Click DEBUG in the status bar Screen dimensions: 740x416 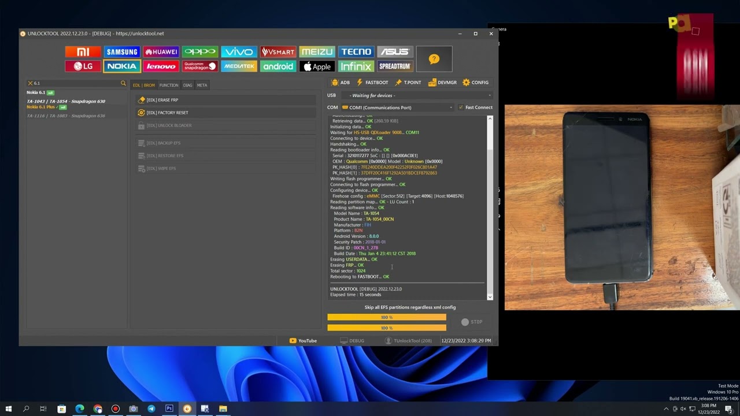[x=352, y=341]
